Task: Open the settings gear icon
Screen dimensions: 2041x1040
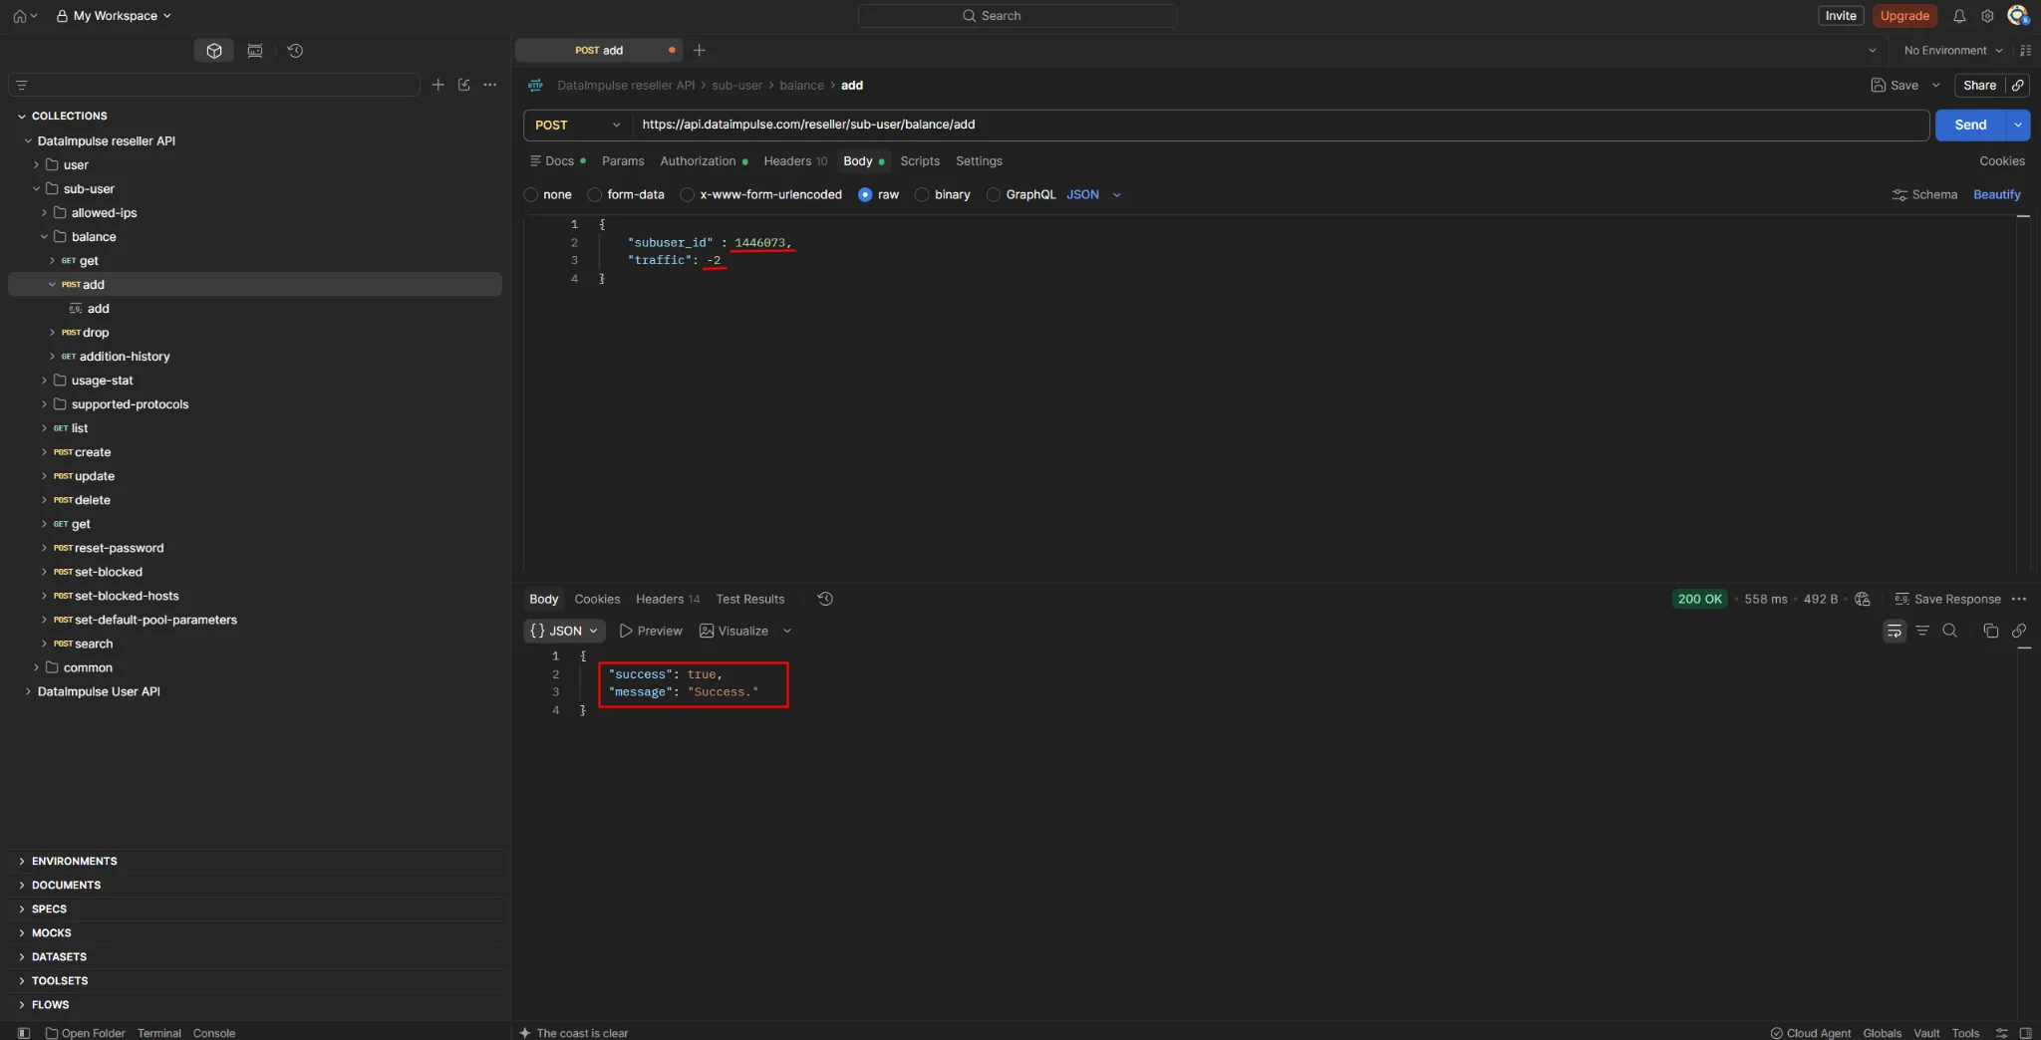Action: pyautogui.click(x=1987, y=16)
